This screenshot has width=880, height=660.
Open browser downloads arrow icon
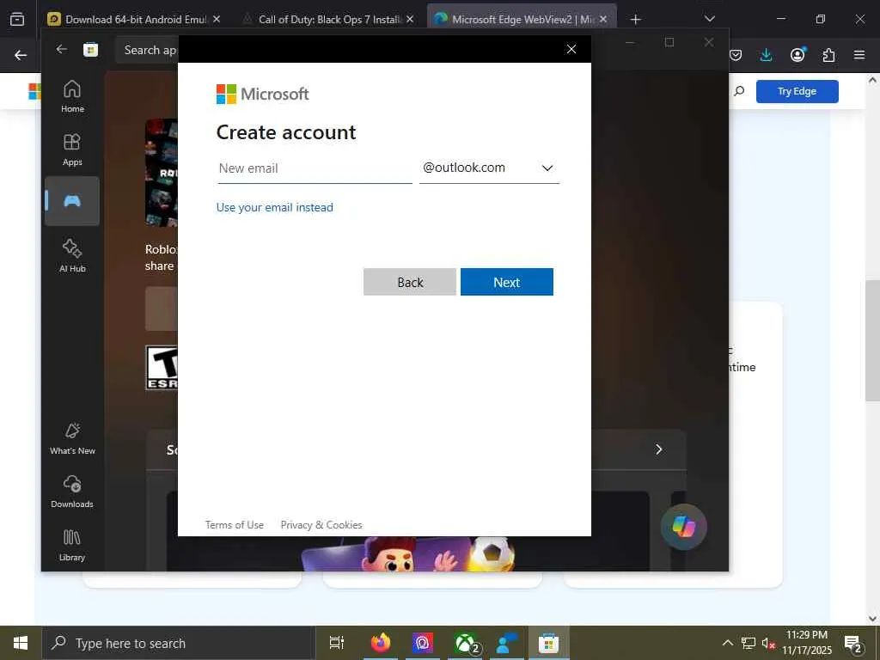click(x=766, y=55)
